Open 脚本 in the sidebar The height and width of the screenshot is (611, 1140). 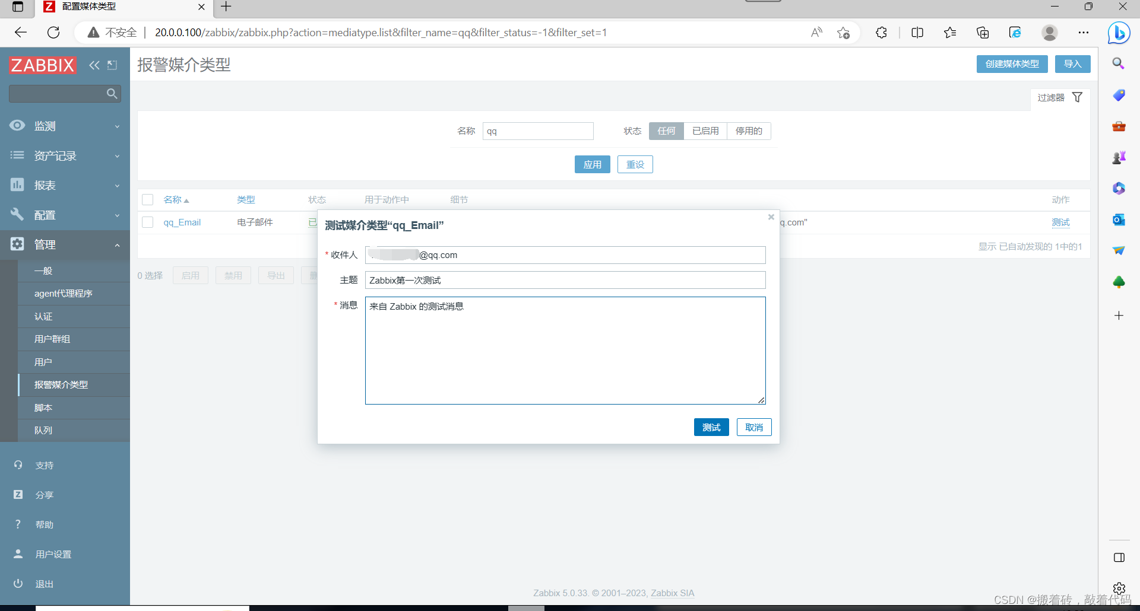click(74, 408)
